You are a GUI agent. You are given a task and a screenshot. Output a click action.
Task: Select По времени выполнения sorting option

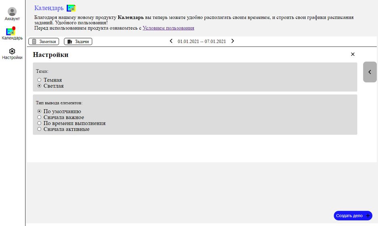pos(39,123)
